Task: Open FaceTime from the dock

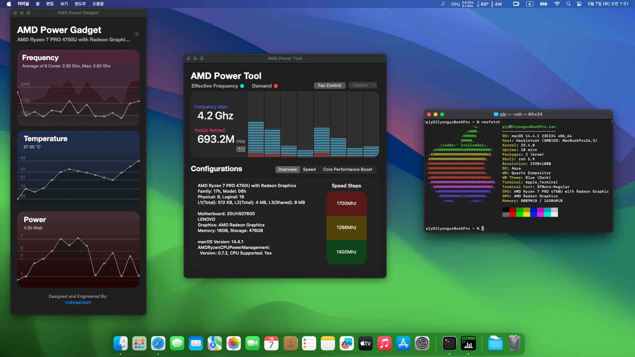Action: click(x=252, y=343)
